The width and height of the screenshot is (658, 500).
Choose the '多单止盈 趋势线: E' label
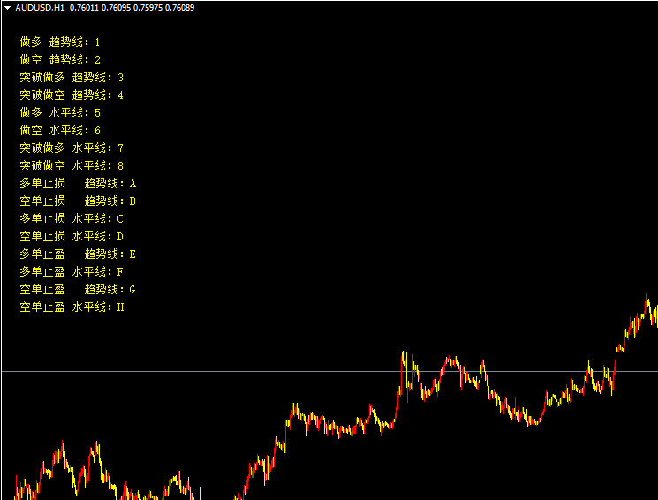coord(78,254)
